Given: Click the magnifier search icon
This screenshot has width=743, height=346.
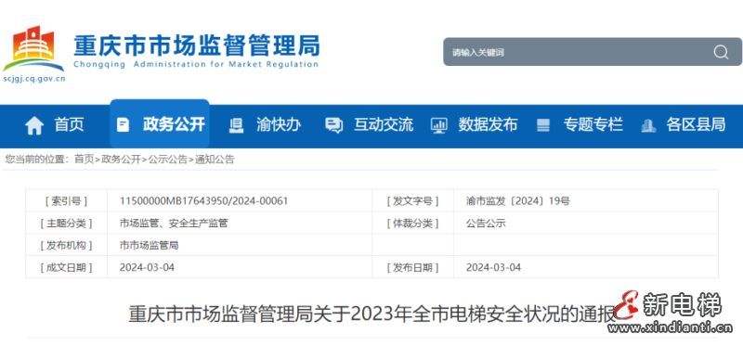Looking at the screenshot, I should (x=721, y=52).
